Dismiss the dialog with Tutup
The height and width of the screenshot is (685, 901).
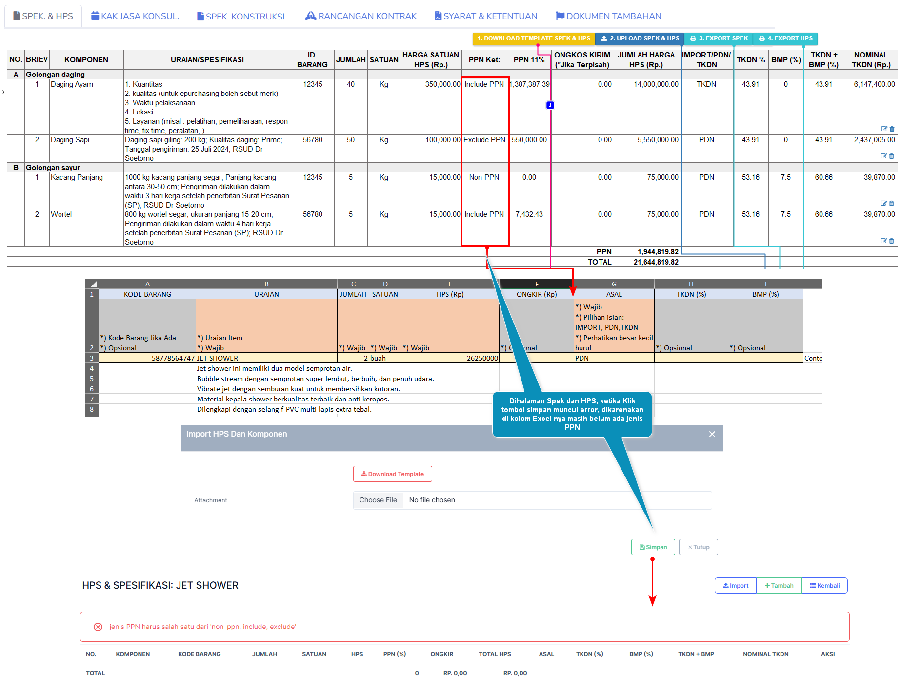699,547
